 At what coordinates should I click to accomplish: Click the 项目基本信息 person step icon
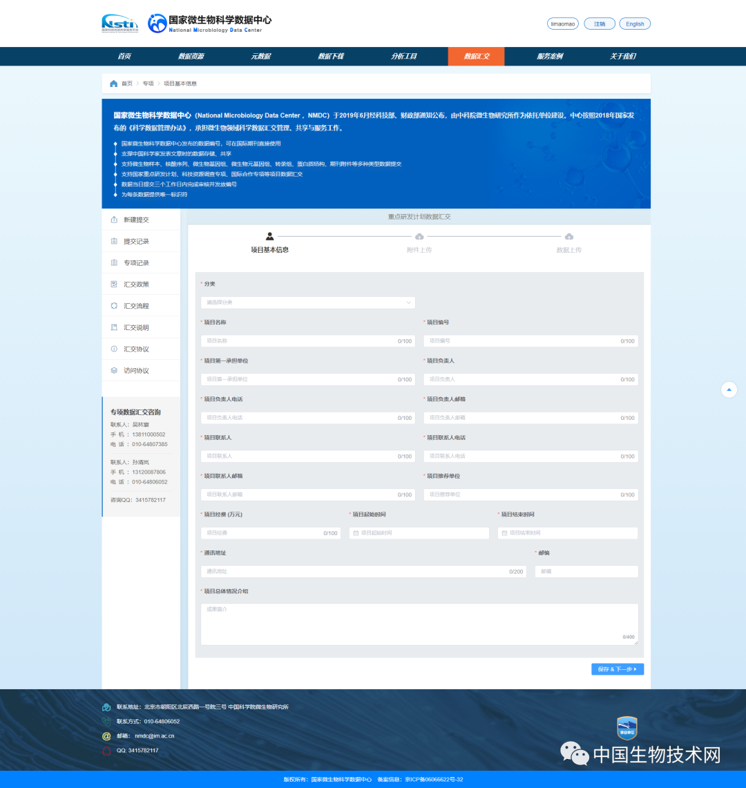[x=269, y=237]
